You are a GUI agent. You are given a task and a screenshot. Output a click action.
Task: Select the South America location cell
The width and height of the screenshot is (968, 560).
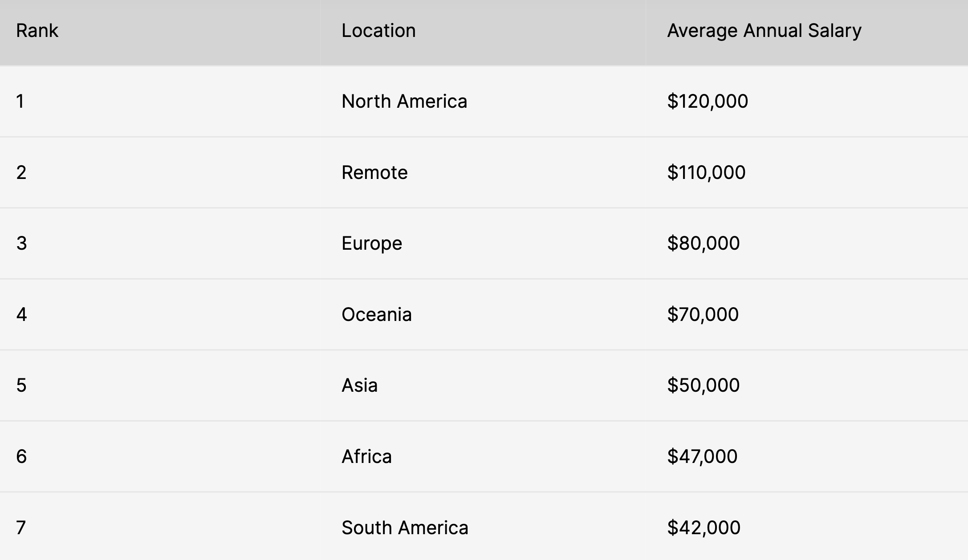pos(405,528)
